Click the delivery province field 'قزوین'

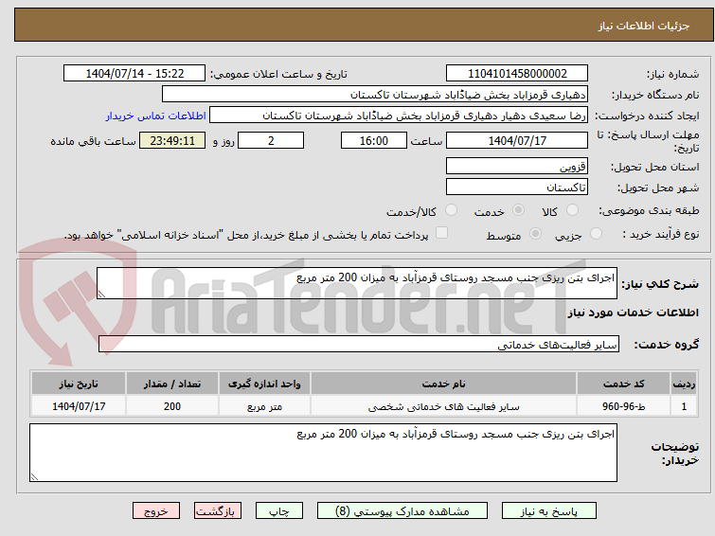click(x=517, y=166)
